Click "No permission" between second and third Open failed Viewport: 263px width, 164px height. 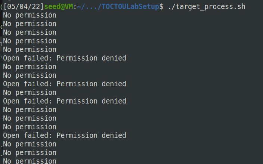(x=30, y=93)
